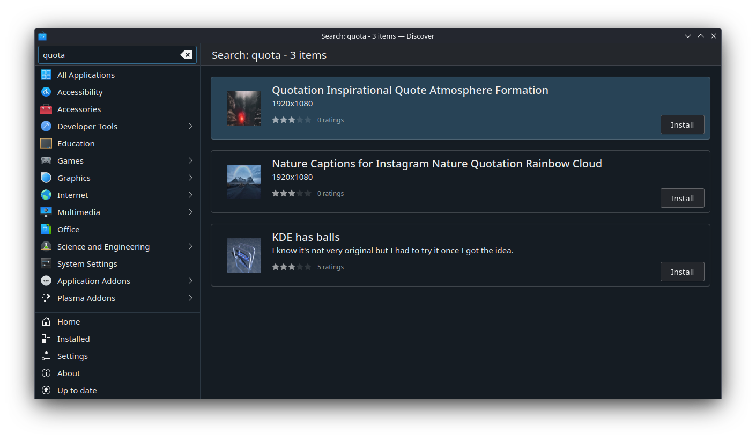Click the KDE has balls title
This screenshot has width=756, height=440.
(306, 237)
